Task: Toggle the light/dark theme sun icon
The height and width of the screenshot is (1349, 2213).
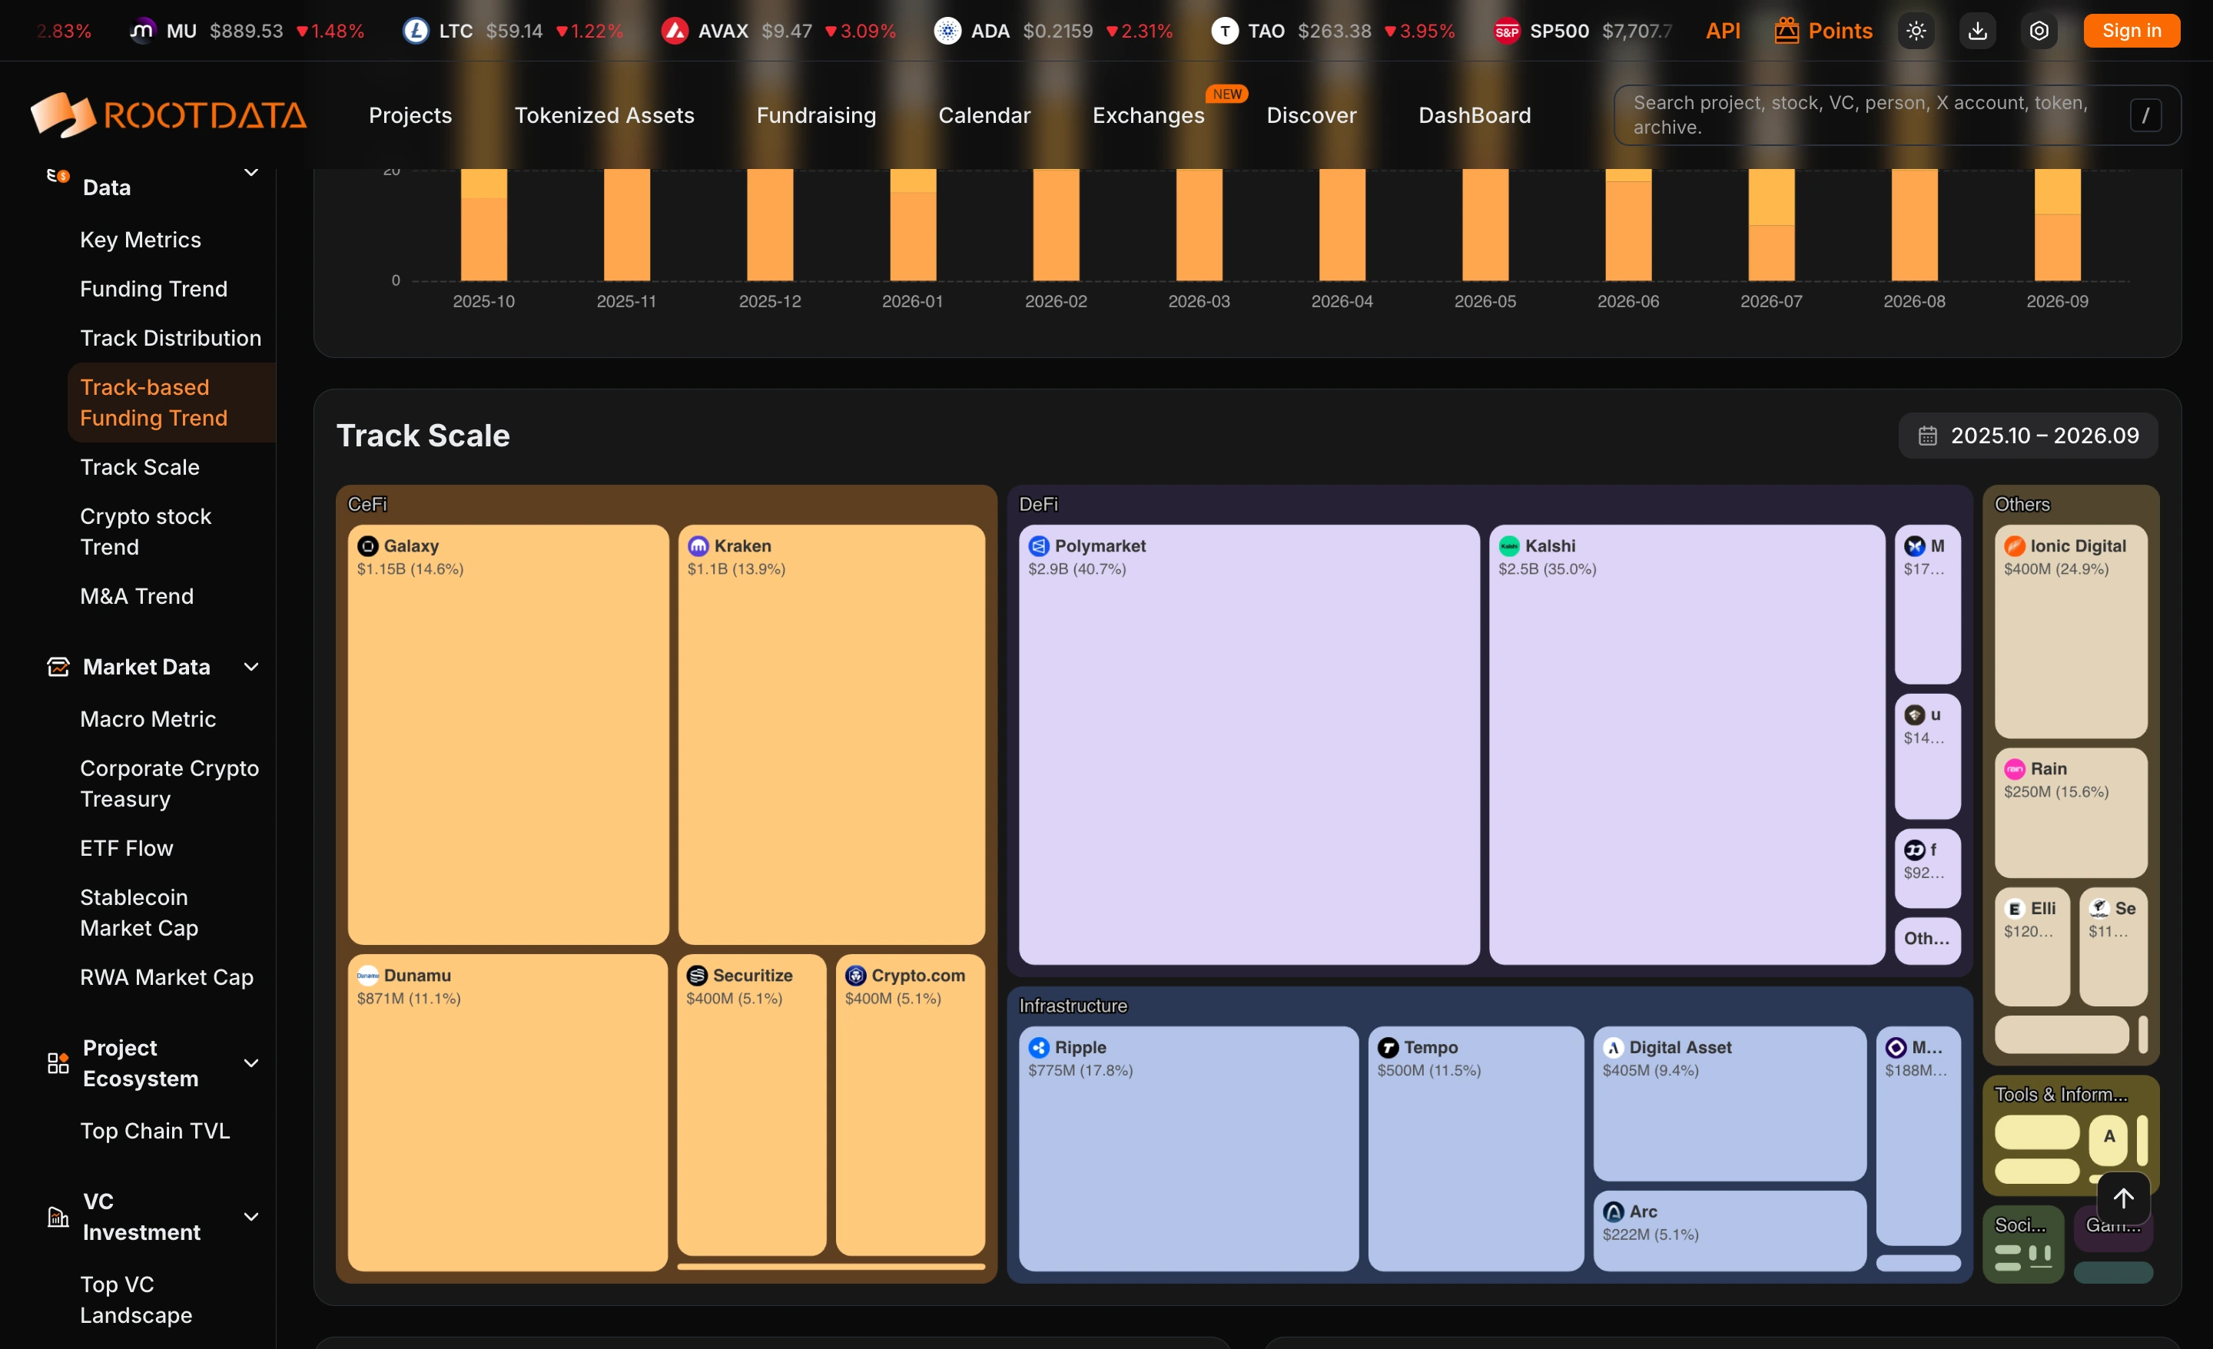Action: (1916, 31)
